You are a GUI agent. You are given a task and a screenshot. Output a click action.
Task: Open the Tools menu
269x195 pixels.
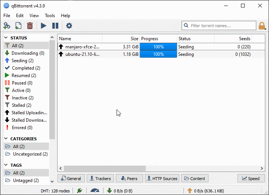point(50,16)
